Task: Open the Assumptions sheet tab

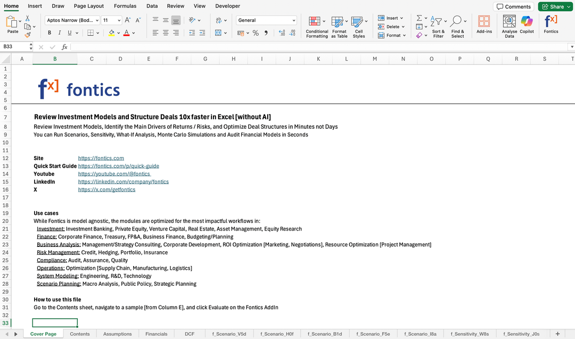Action: coord(117,334)
